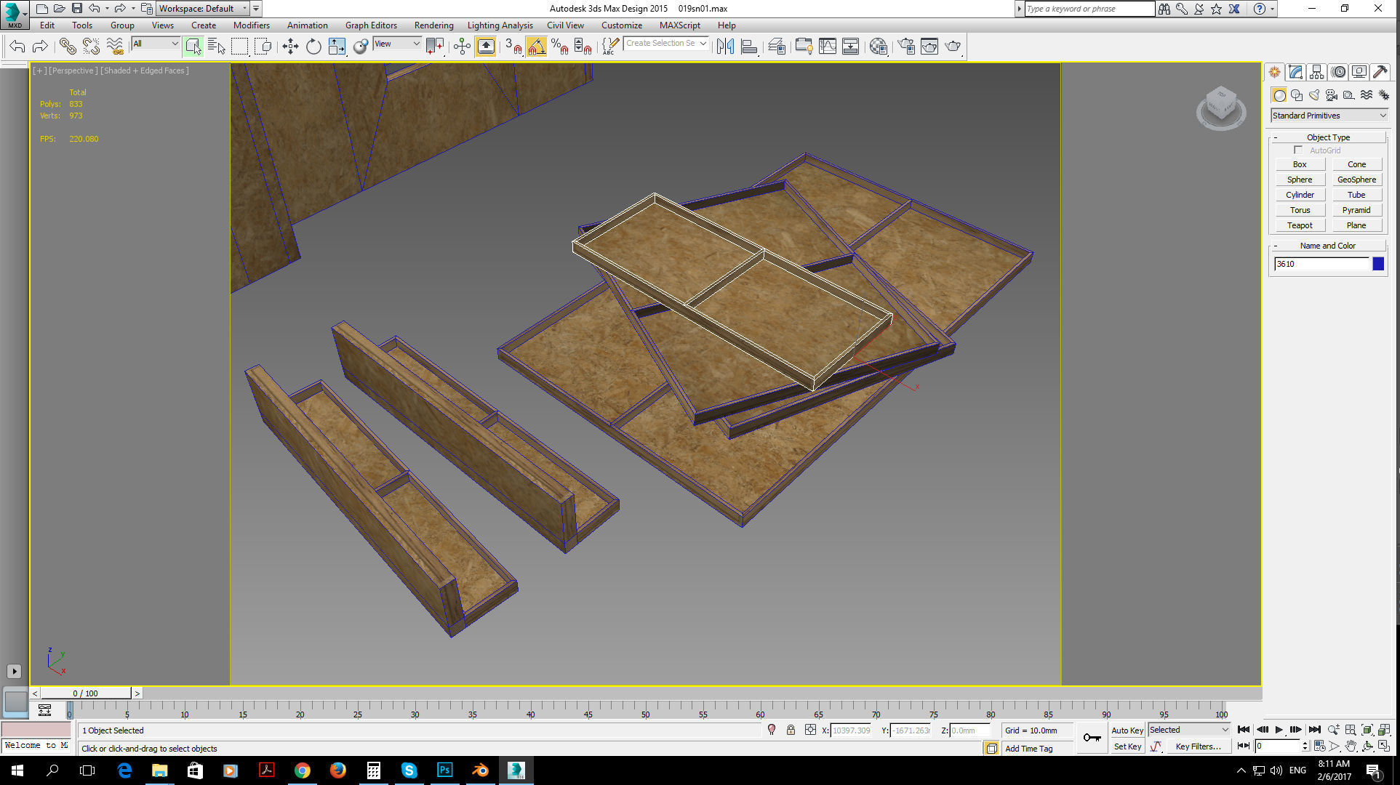Select the Shapes category icon
Screen dimensions: 1400x785
point(1297,95)
